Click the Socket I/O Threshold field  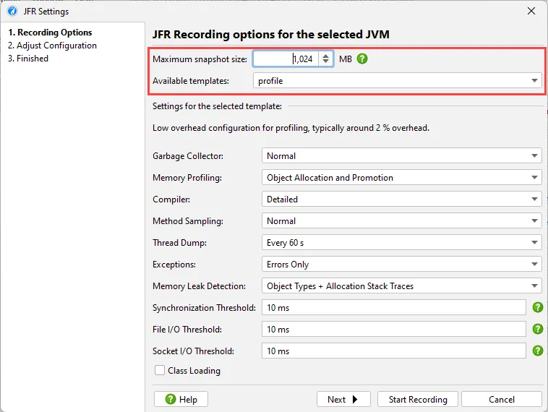click(x=394, y=351)
